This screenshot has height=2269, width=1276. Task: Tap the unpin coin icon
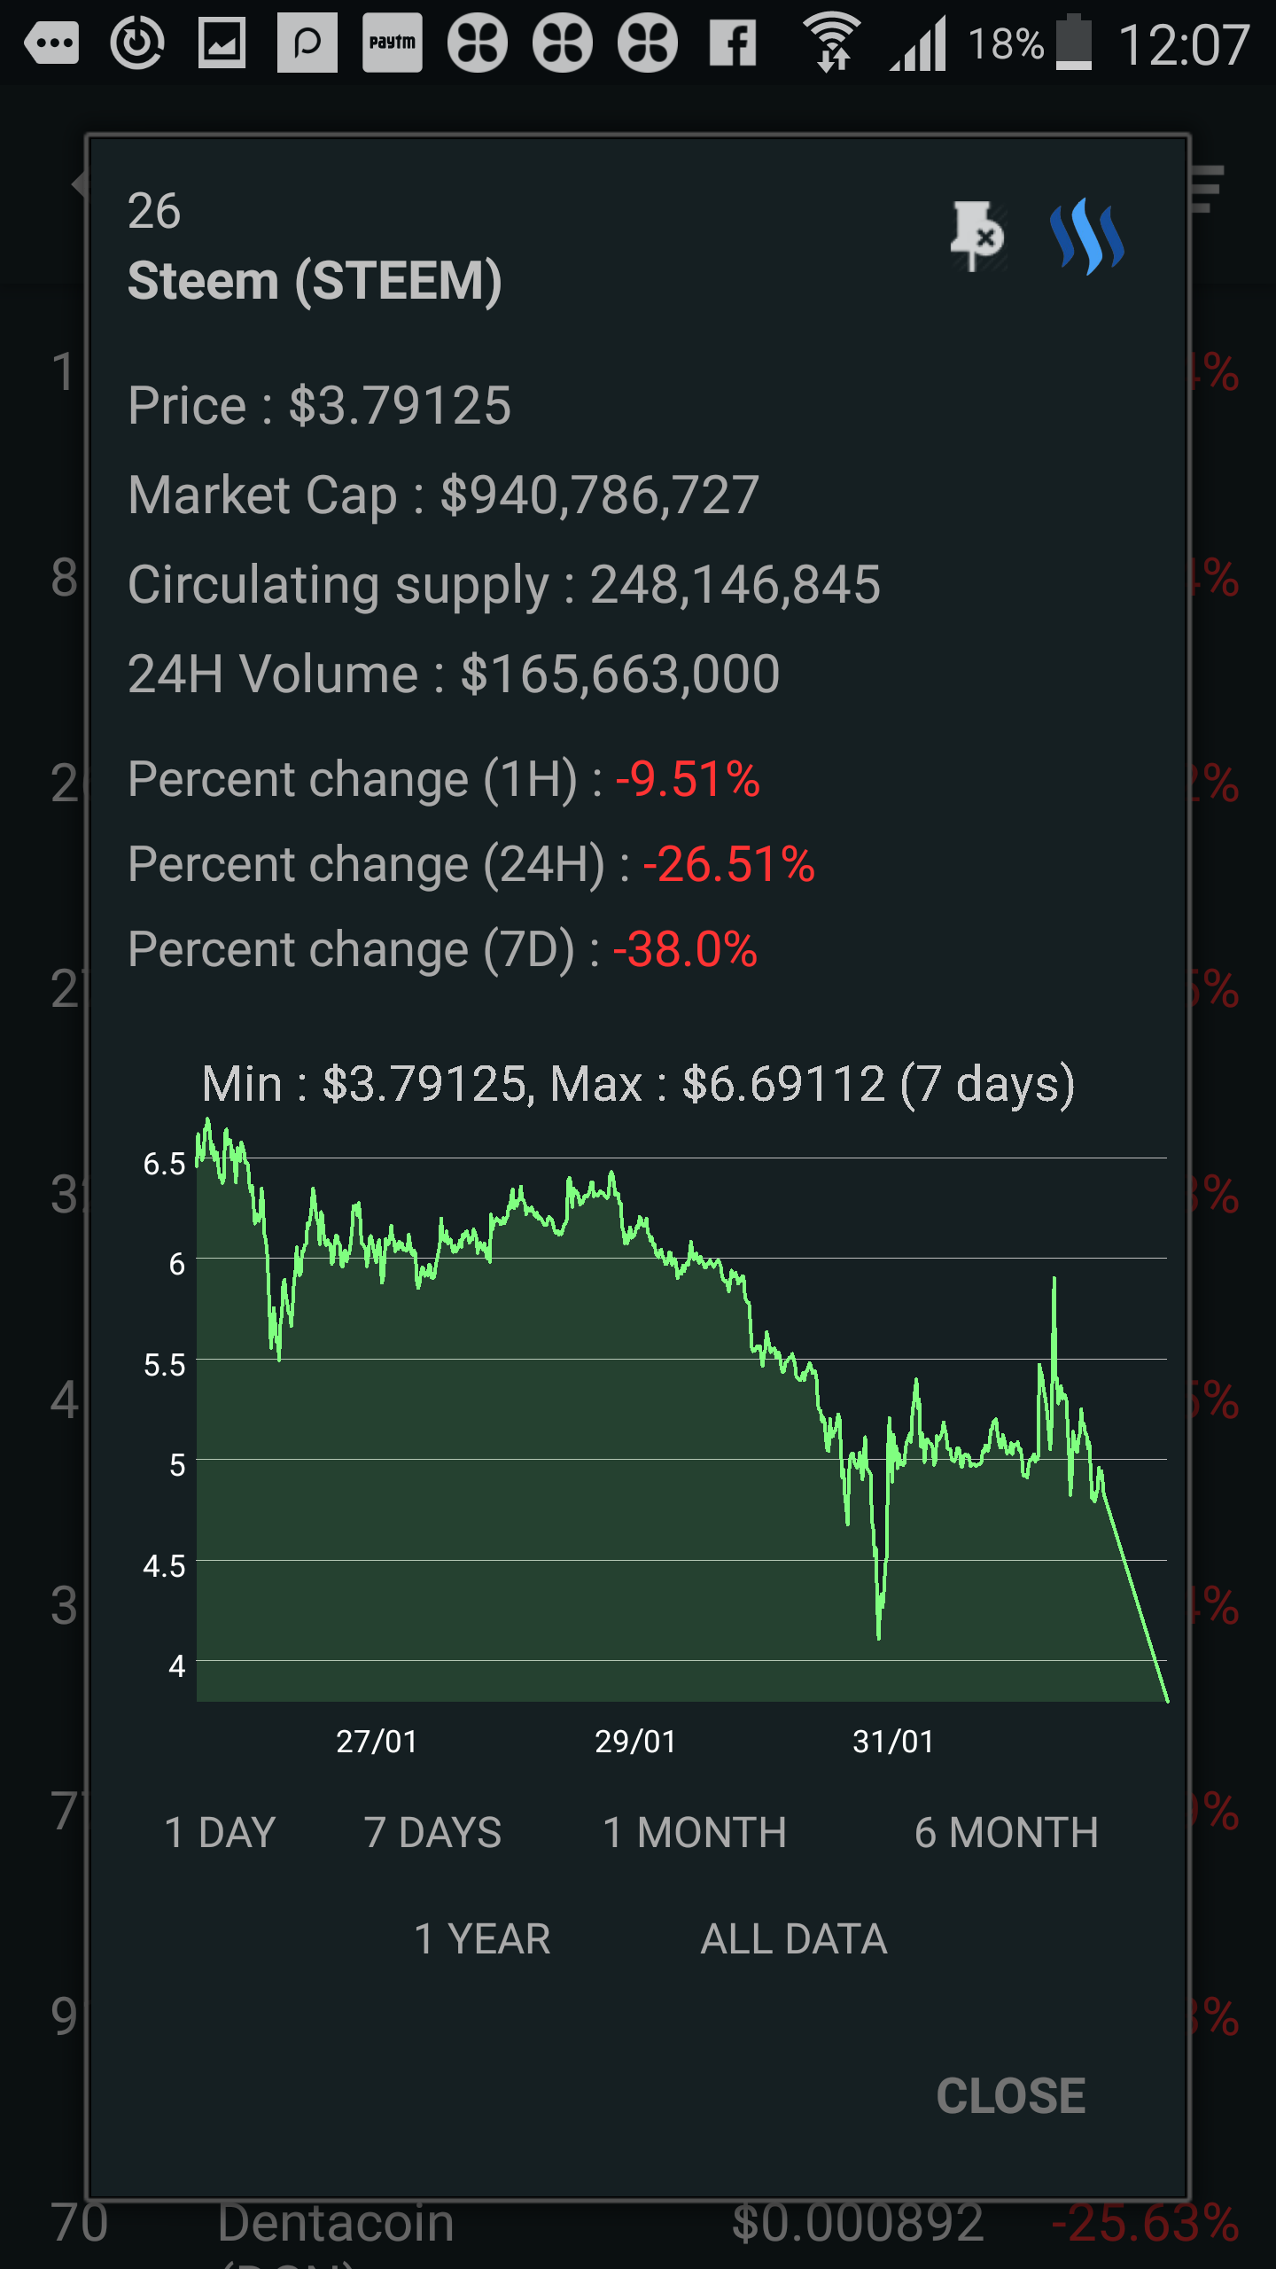coord(976,237)
